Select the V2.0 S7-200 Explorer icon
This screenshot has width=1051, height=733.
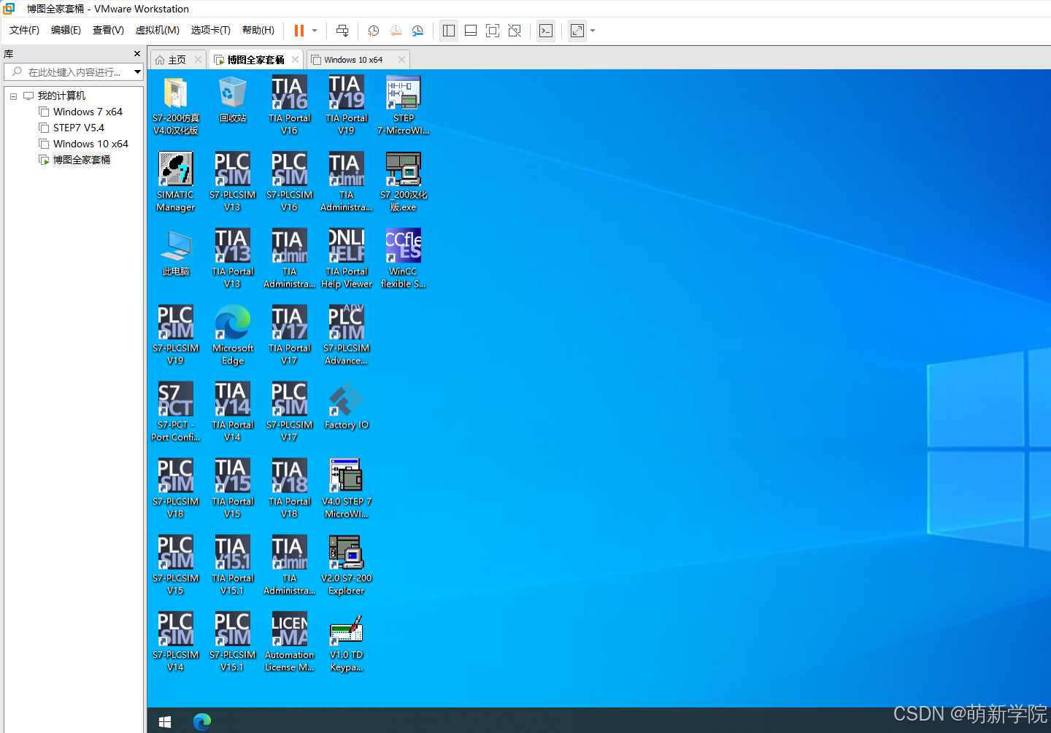346,565
